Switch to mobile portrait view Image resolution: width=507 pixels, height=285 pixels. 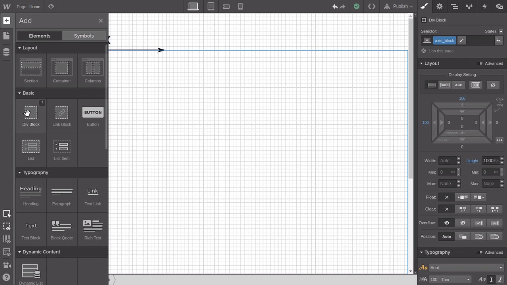(240, 6)
